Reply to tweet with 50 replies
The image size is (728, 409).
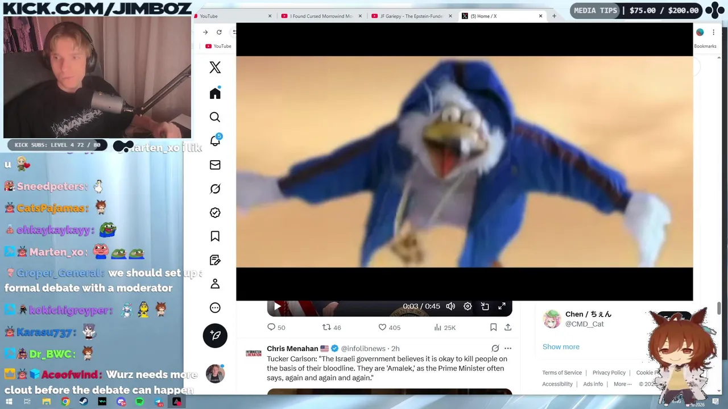pos(276,327)
